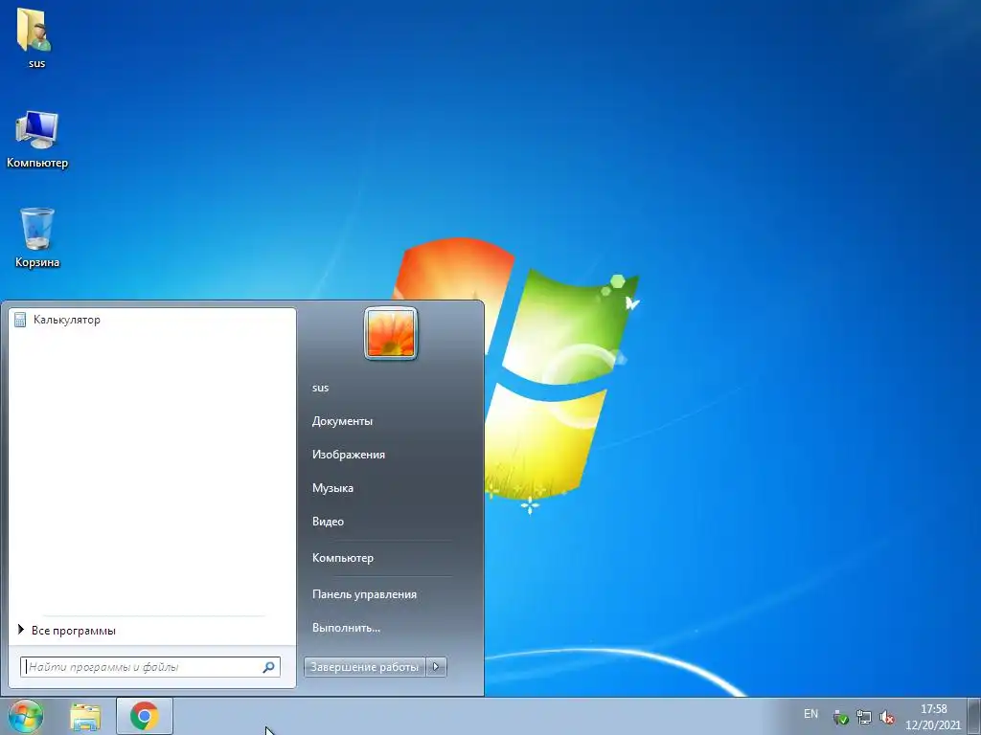
Task: Open the user account picture thumbnail
Action: click(391, 334)
